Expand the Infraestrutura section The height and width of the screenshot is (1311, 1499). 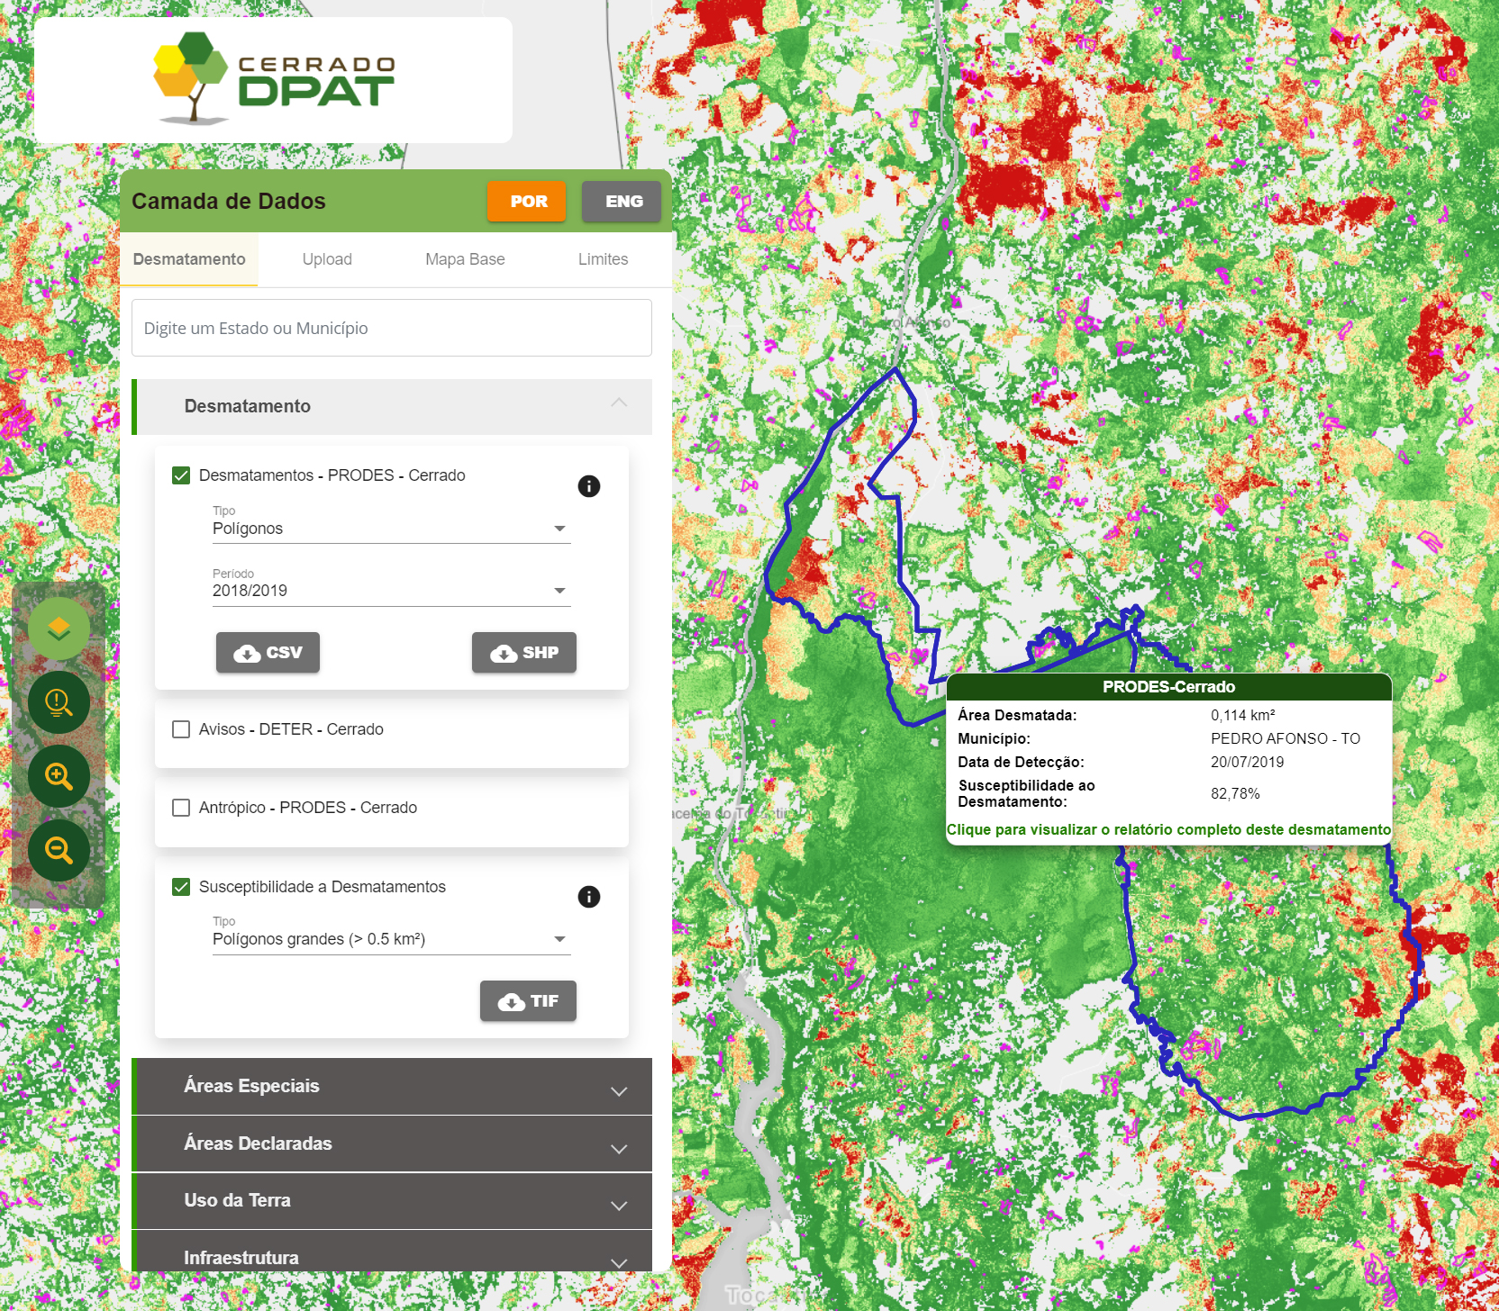click(393, 1252)
